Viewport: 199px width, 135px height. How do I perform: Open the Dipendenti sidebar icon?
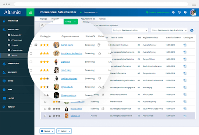pyautogui.click(x=4, y=63)
